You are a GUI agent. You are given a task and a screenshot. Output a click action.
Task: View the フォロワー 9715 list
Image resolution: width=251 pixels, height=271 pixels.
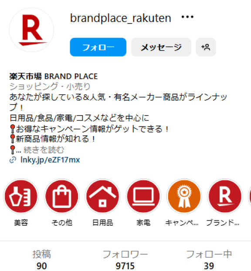click(x=125, y=260)
